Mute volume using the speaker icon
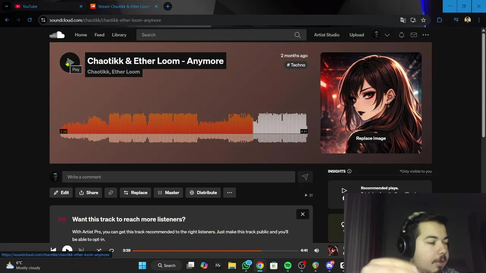This screenshot has height=273, width=486. tap(317, 250)
